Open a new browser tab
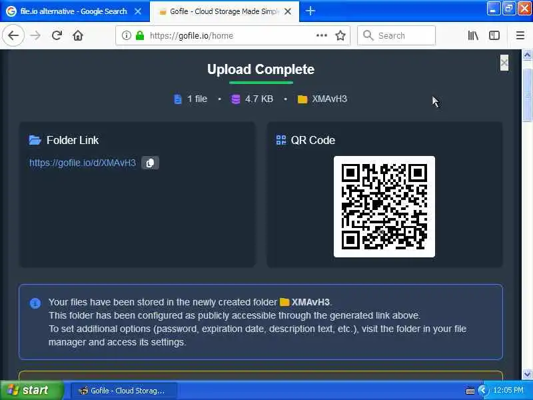533x400 pixels. pyautogui.click(x=310, y=11)
